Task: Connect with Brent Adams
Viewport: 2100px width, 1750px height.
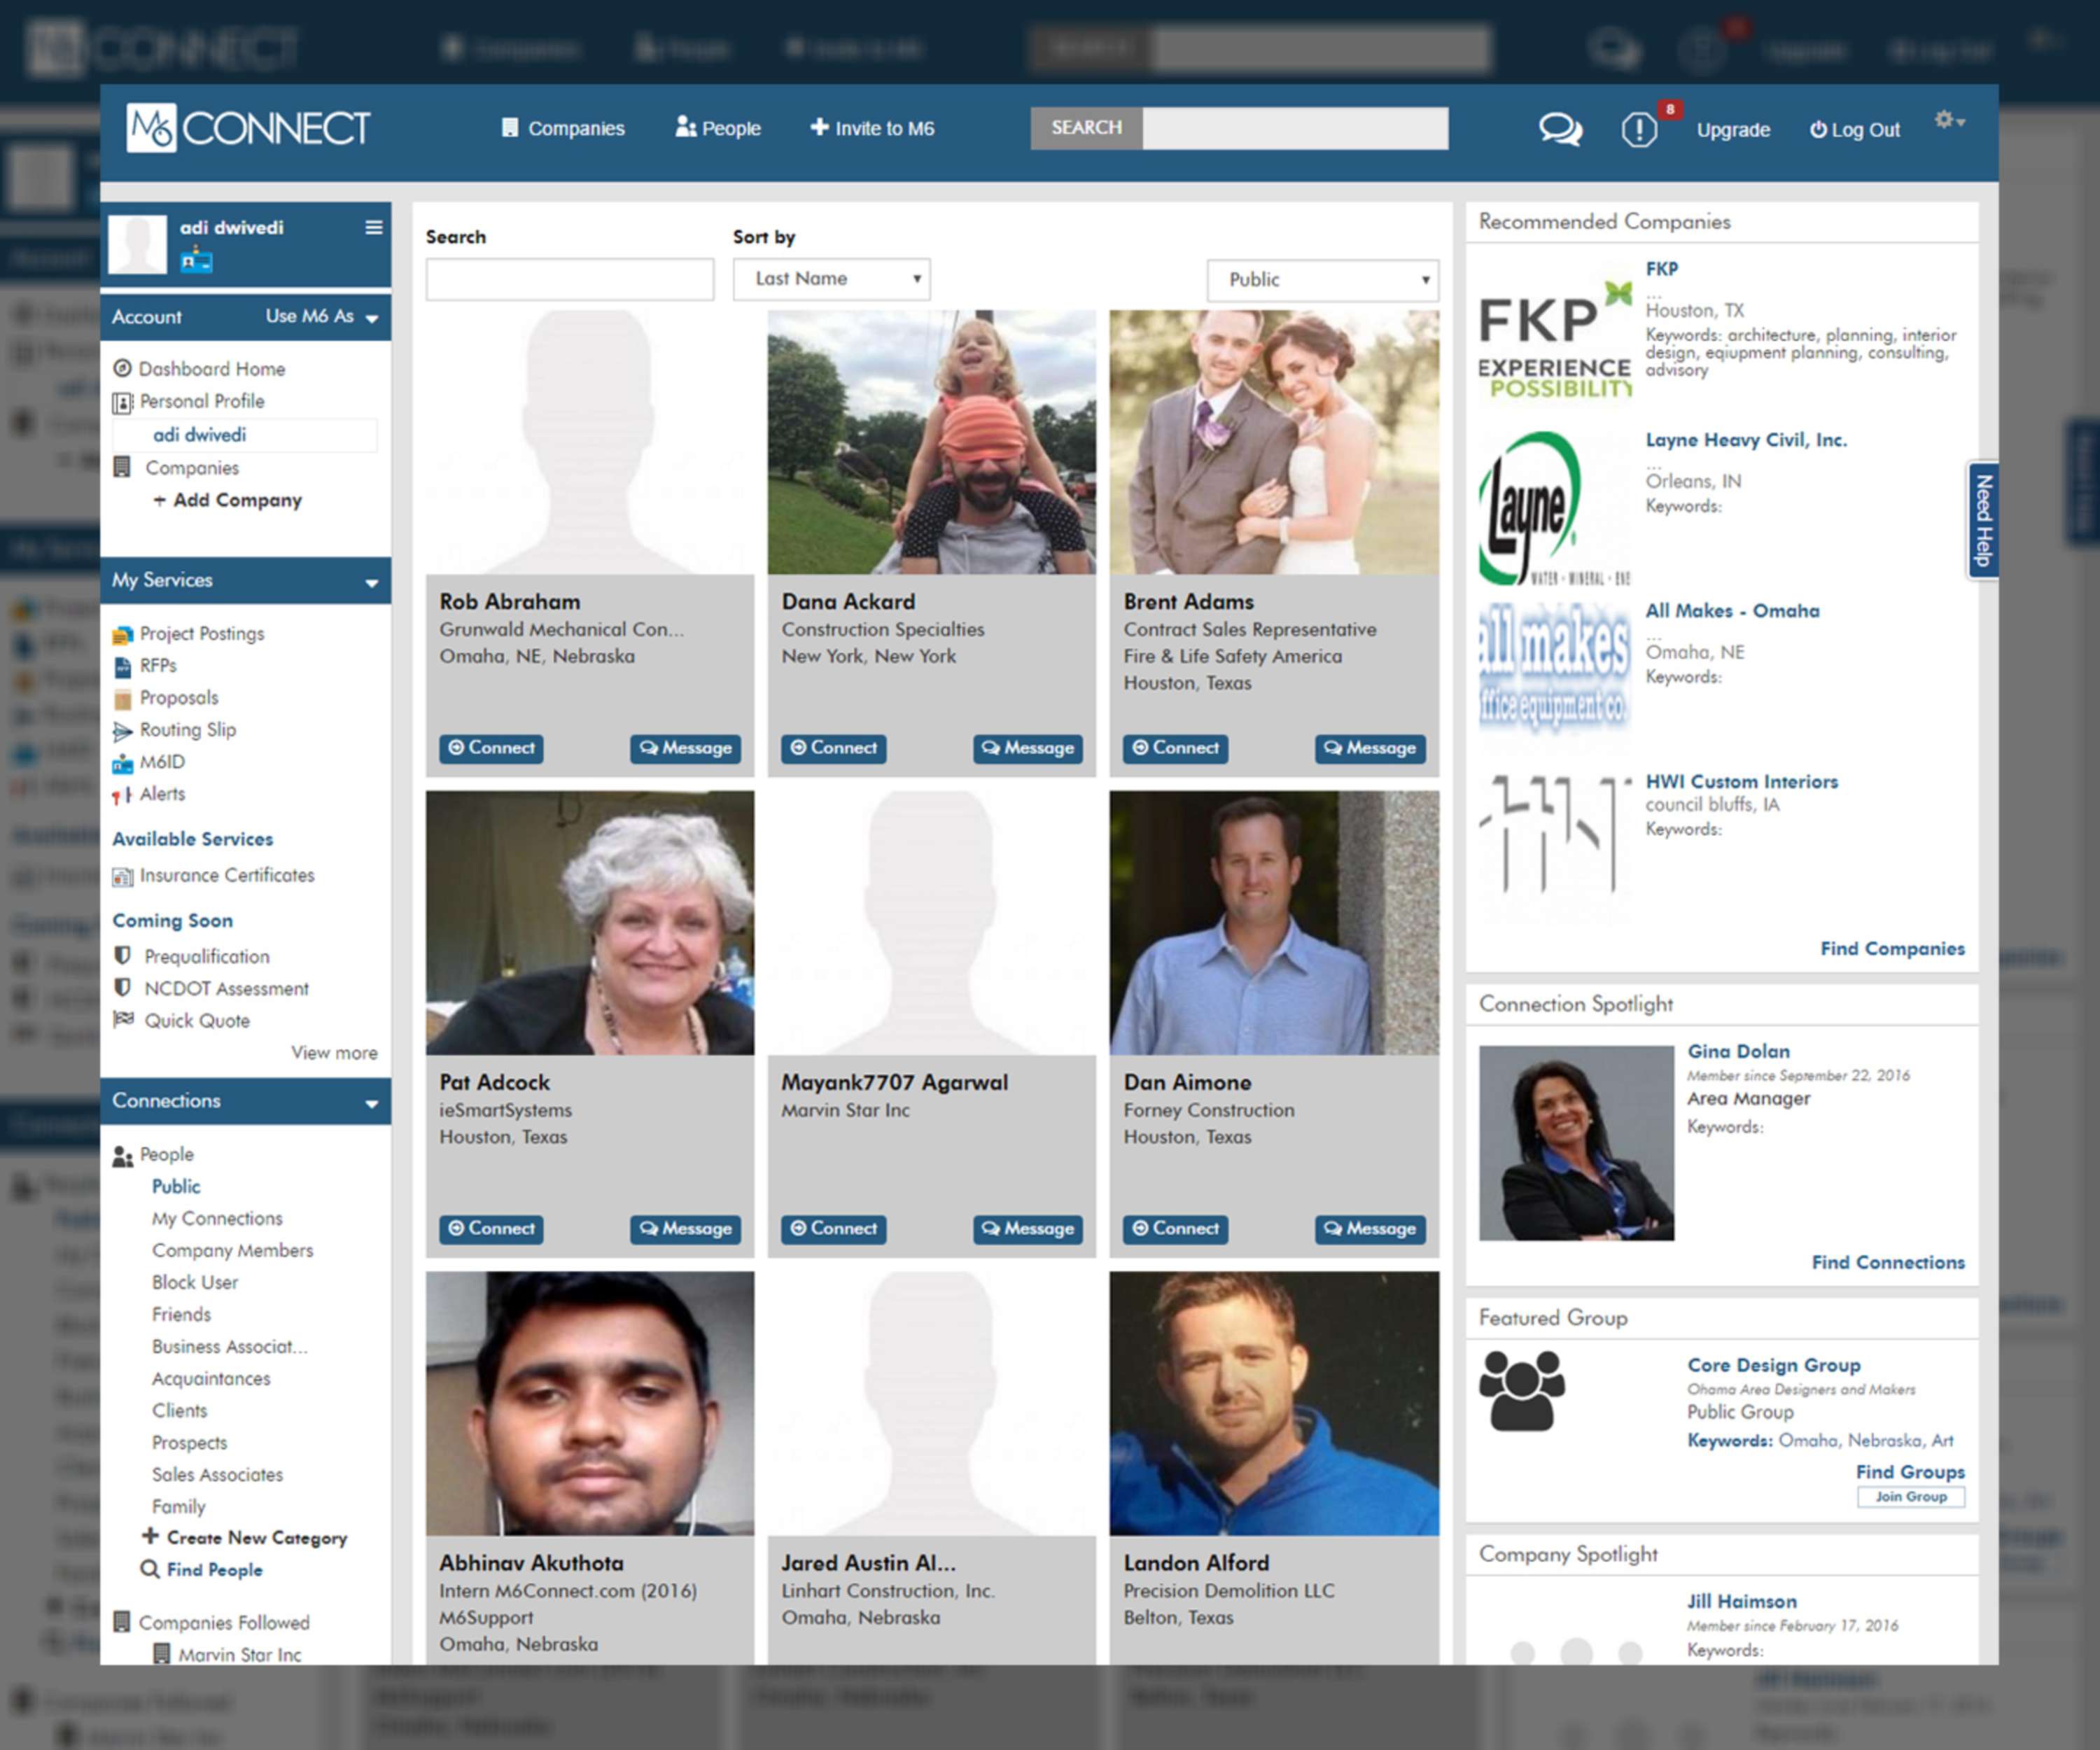Action: [1175, 748]
